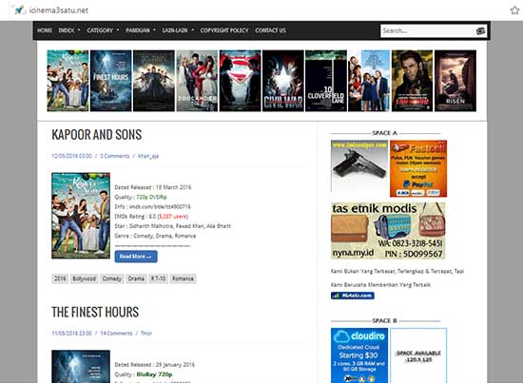The width and height of the screenshot is (523, 383).
Task: Open the tas etnik modis banner ad
Action: click(388, 231)
